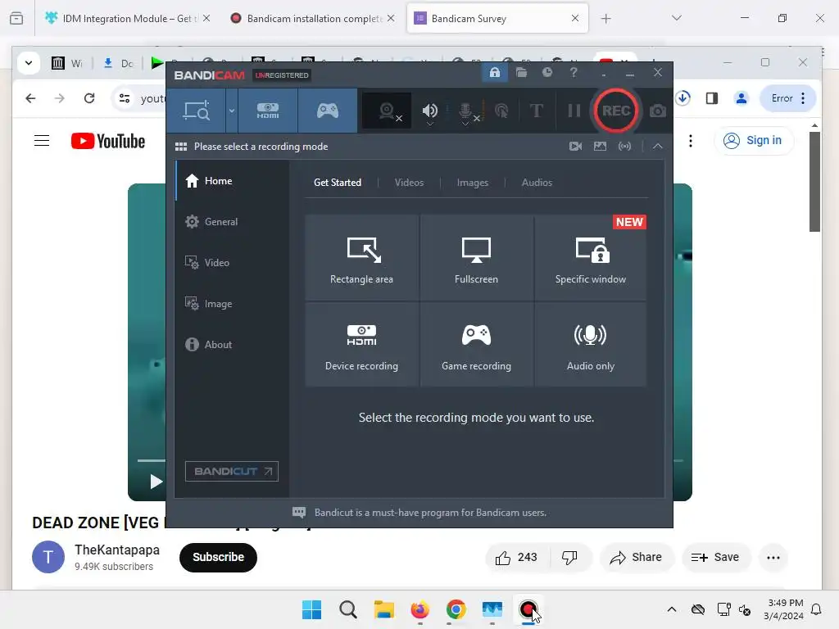Open General settings in sidebar
This screenshot has width=839, height=629.
coord(232,221)
